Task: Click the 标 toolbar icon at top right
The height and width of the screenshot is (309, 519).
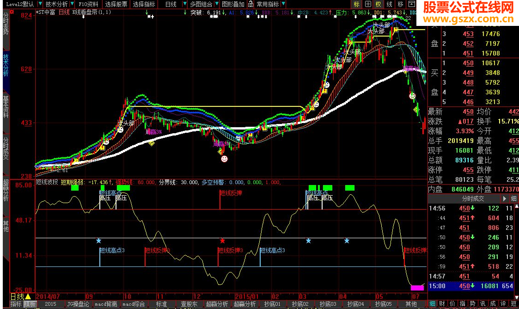Action: [356, 4]
